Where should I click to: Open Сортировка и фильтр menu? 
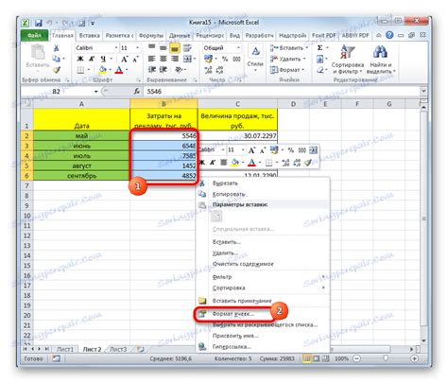[x=348, y=60]
